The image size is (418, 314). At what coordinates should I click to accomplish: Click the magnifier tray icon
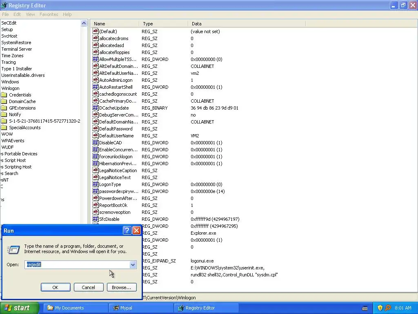click(388, 308)
